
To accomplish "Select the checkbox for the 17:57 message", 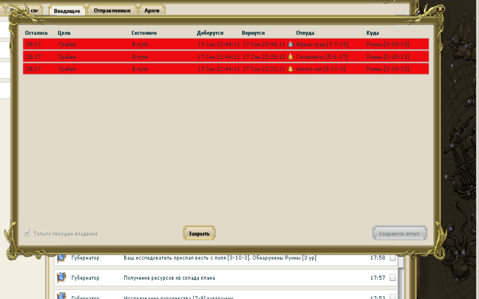I will click(x=393, y=278).
